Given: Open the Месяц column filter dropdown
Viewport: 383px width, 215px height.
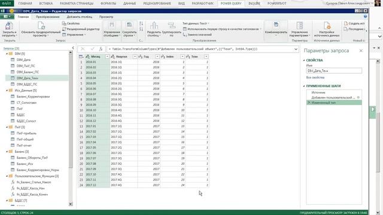Looking at the screenshot, I should pyautogui.click(x=107, y=57).
